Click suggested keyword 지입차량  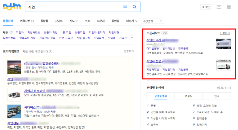114,33
